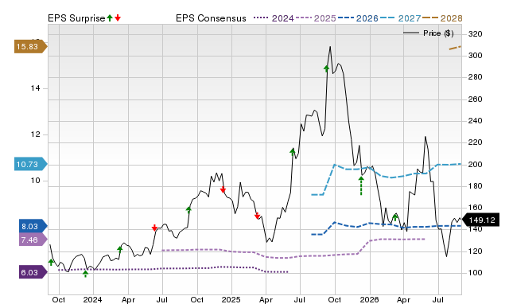The height and width of the screenshot is (304, 509).
Task: Click the leftmost green surprise arrow before Oct 2023
Action: pyautogui.click(x=51, y=262)
